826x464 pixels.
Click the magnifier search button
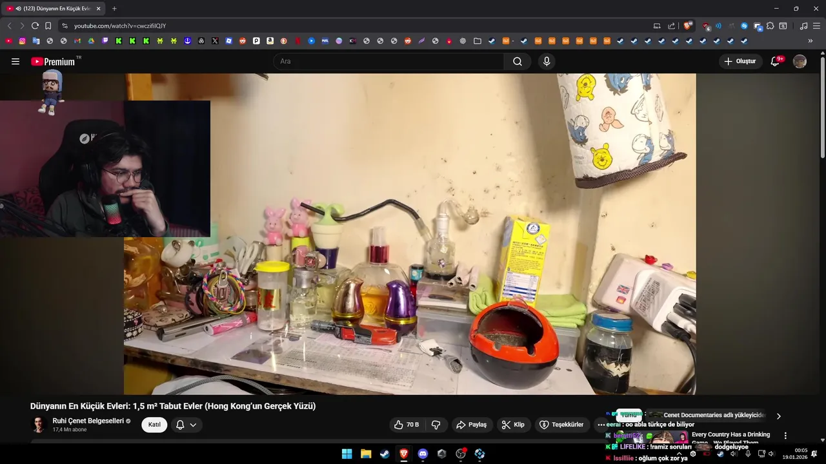click(x=518, y=61)
